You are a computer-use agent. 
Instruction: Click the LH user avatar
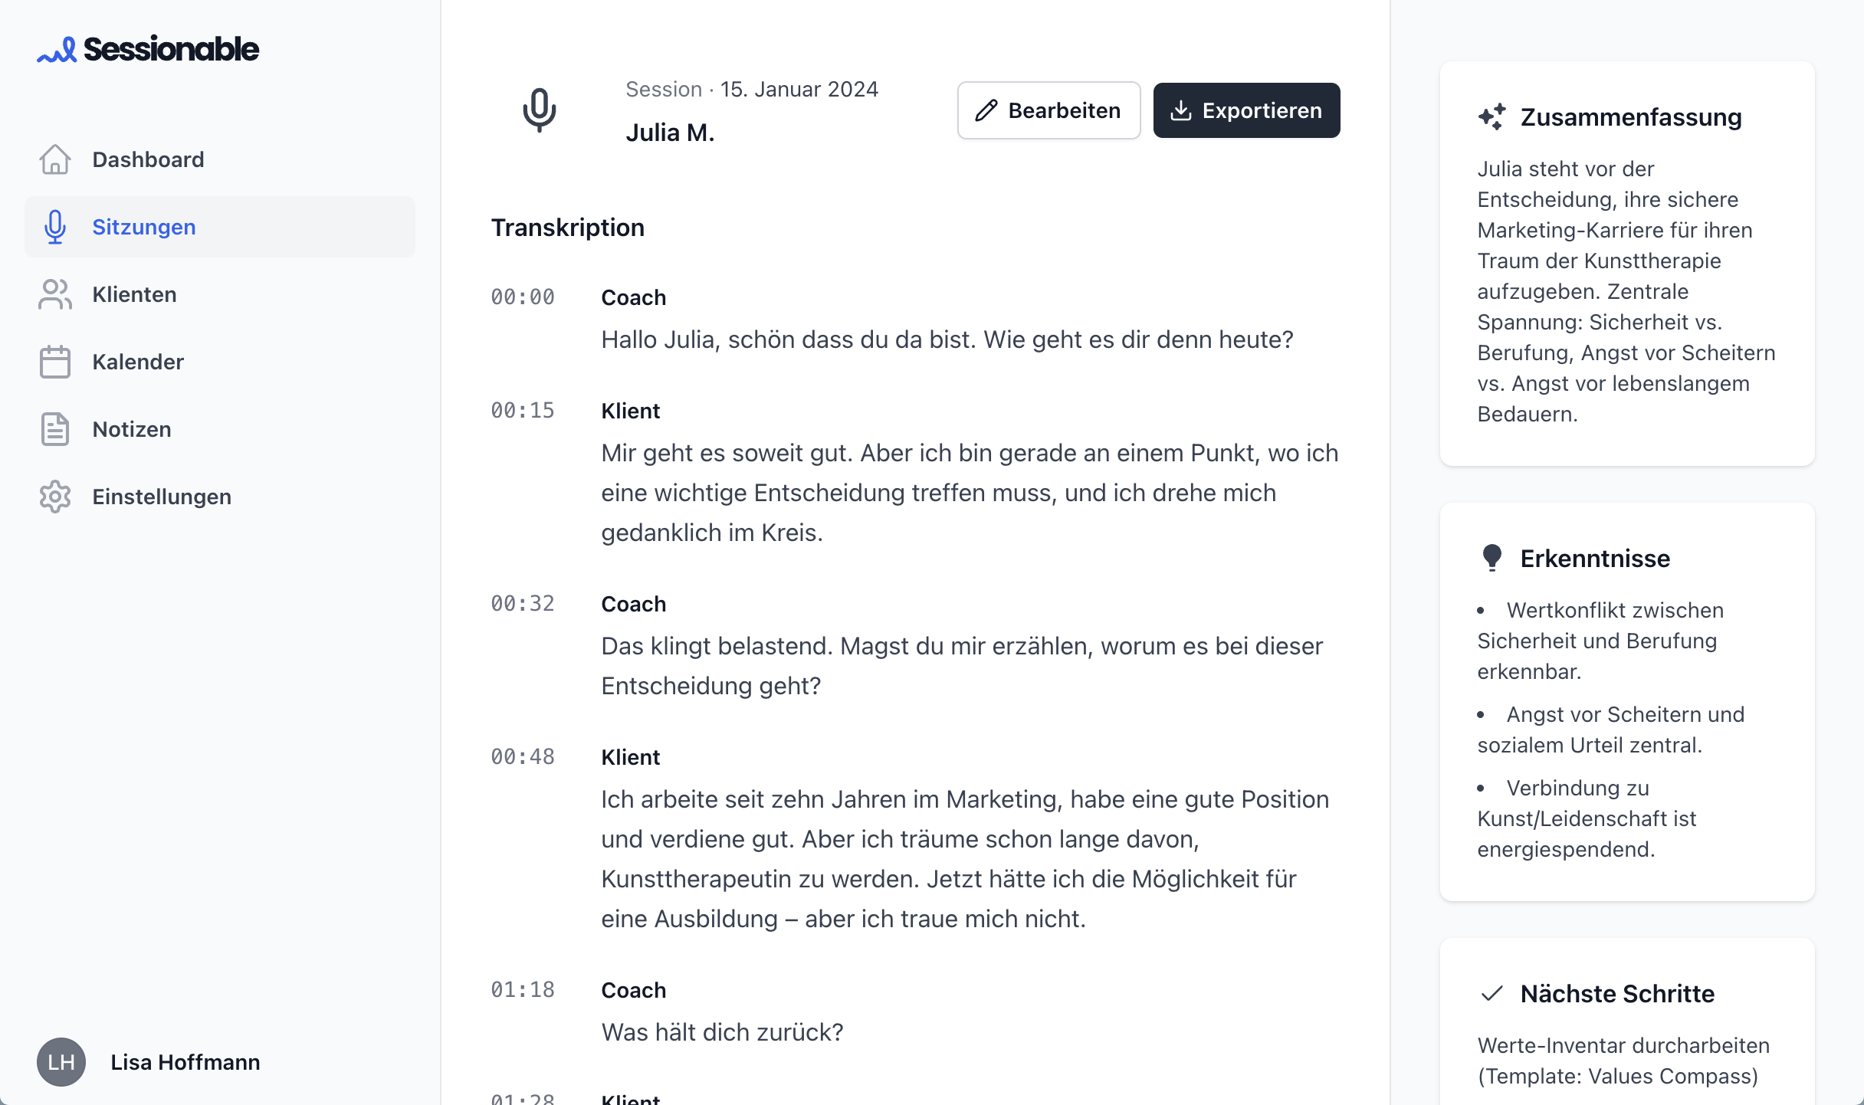click(61, 1062)
